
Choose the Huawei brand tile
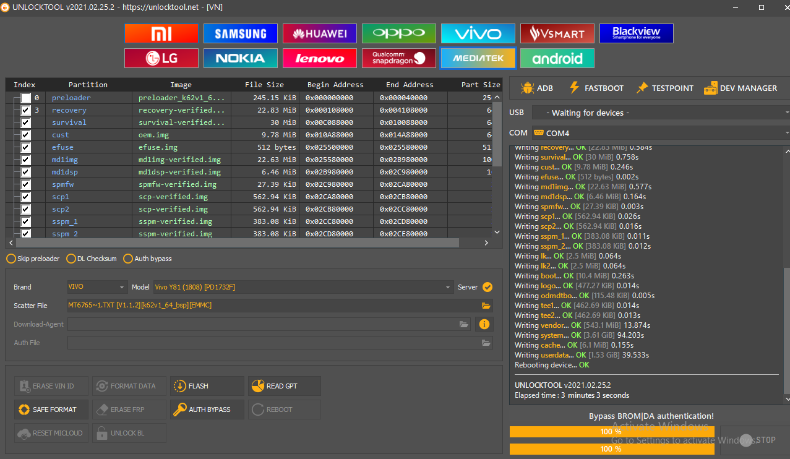(x=320, y=33)
